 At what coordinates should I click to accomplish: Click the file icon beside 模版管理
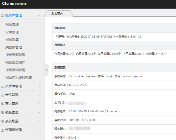coord(2,112)
